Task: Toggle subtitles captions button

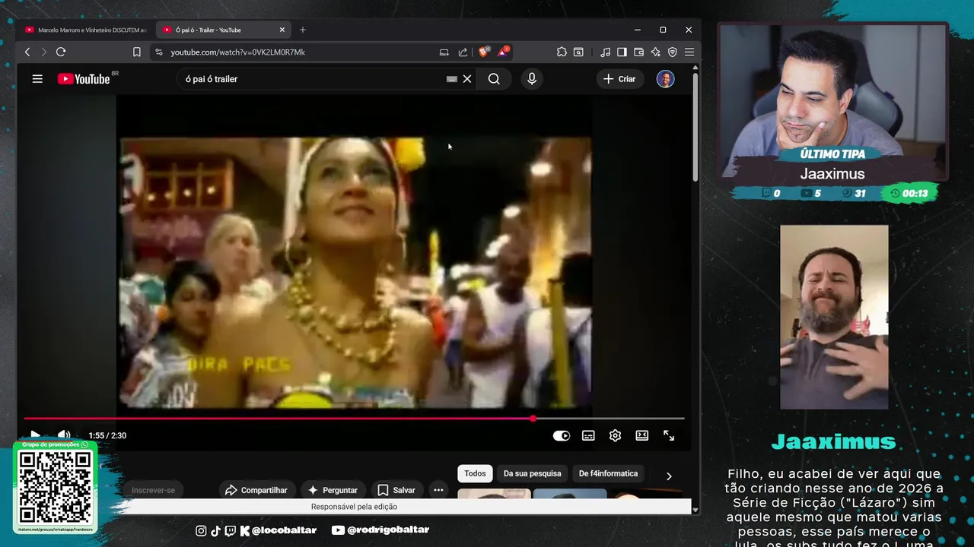Action: [588, 435]
